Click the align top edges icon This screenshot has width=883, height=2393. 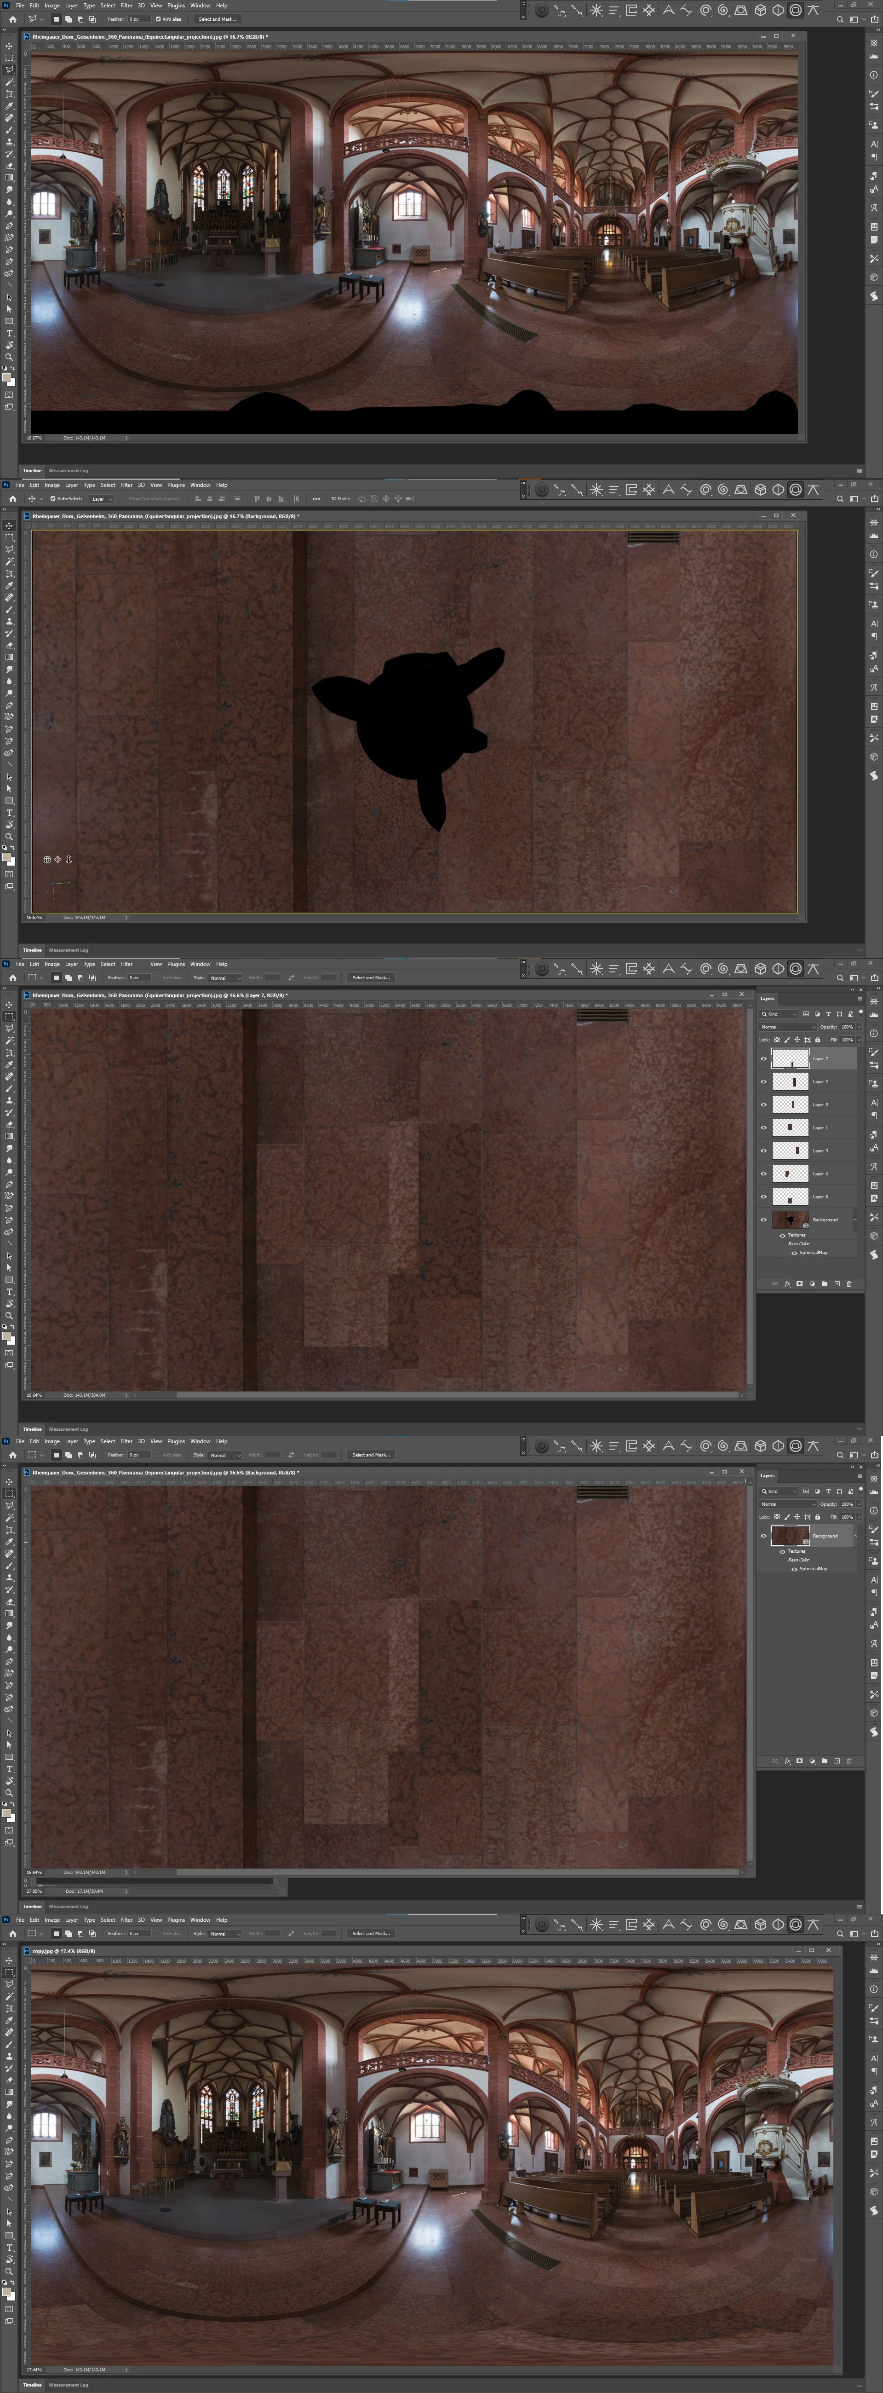[x=256, y=499]
